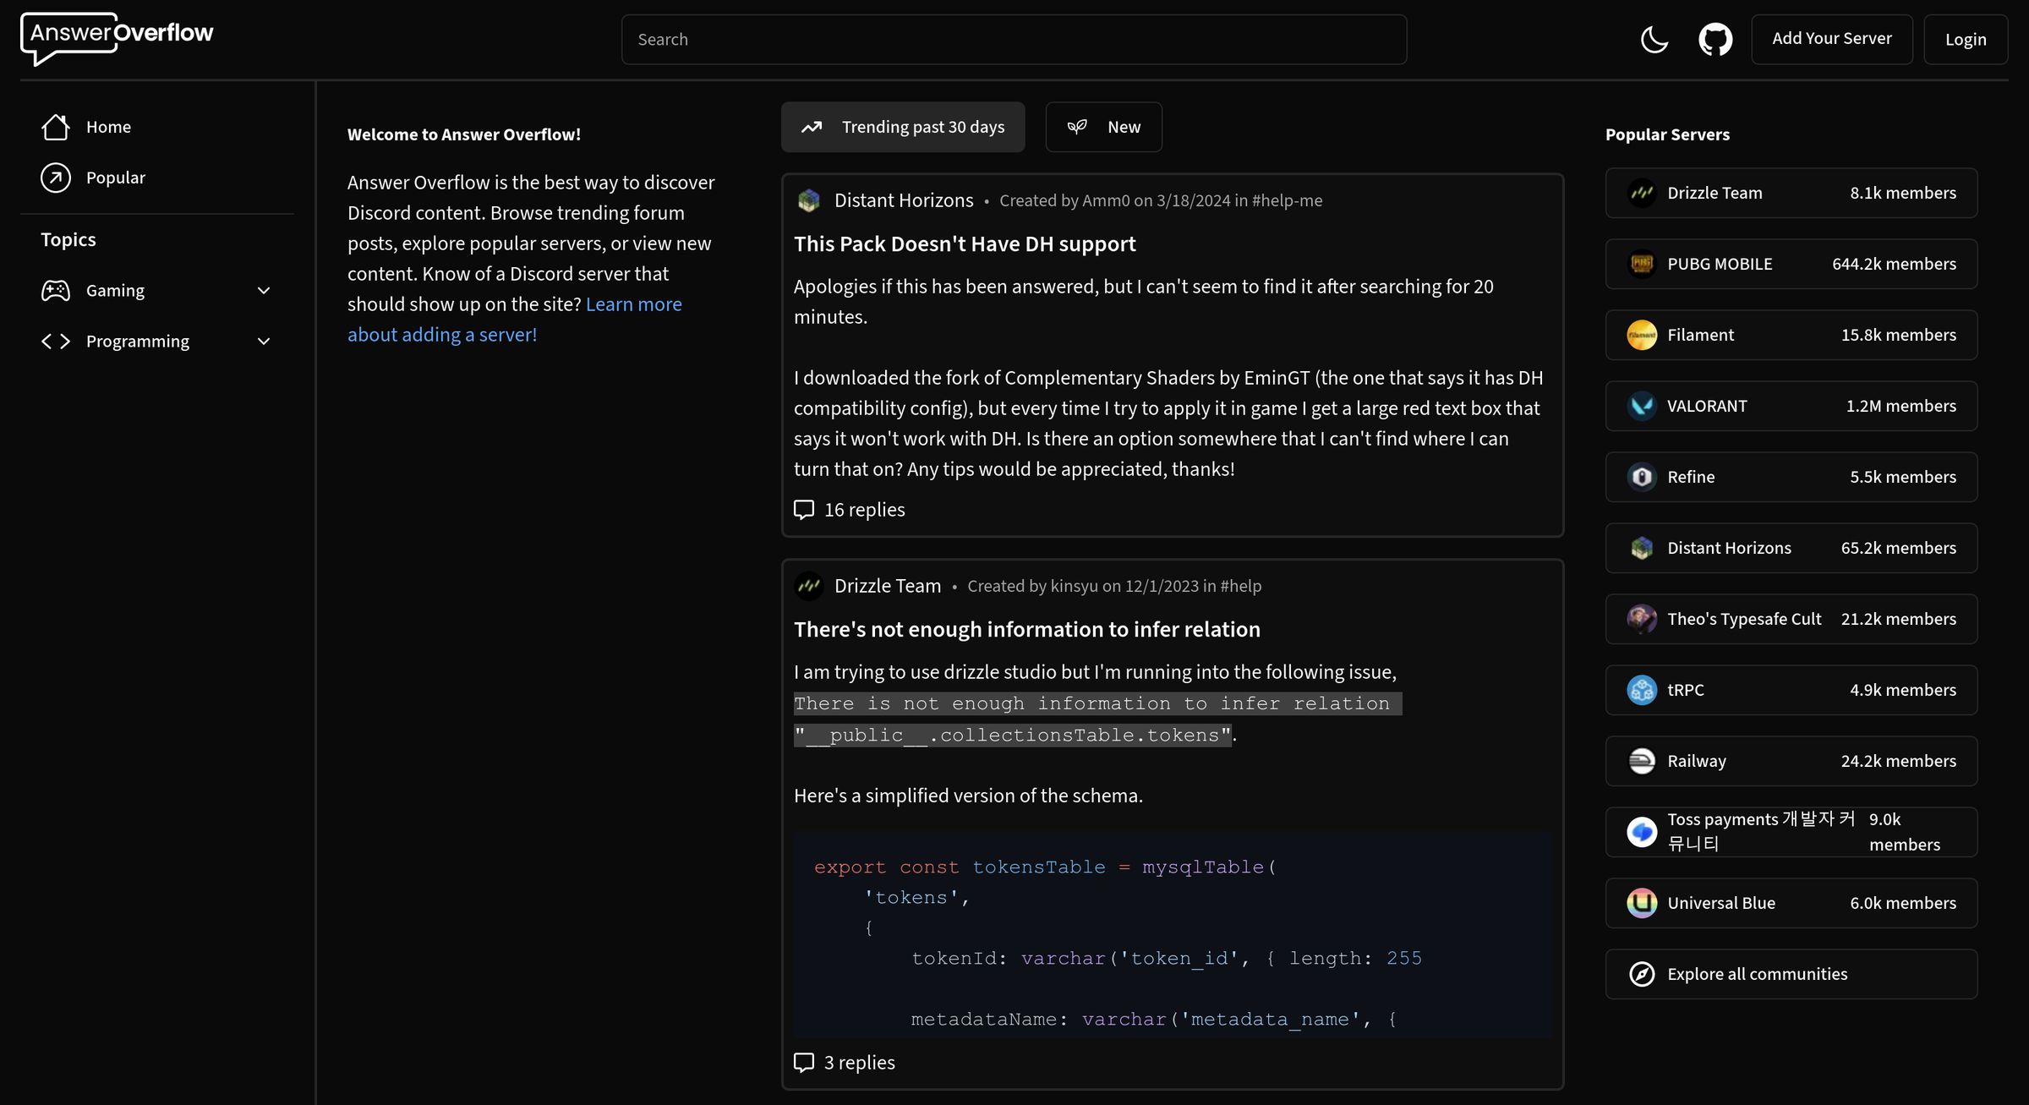Click the PUBG MOBILE server icon
The image size is (2029, 1105).
coord(1642,263)
